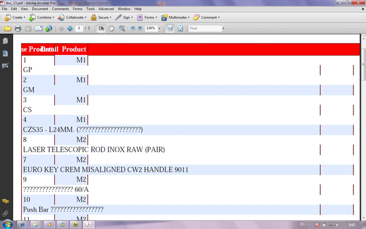Open the Create PDF toolbar menu
The width and height of the screenshot is (366, 229).
pos(14,17)
